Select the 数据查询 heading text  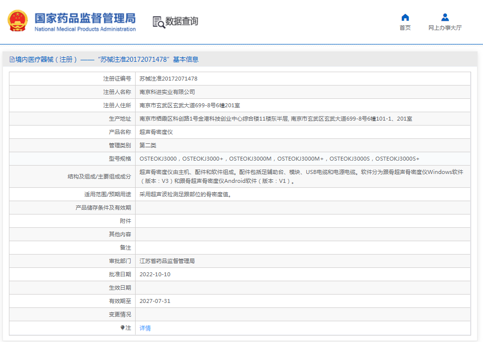point(182,21)
